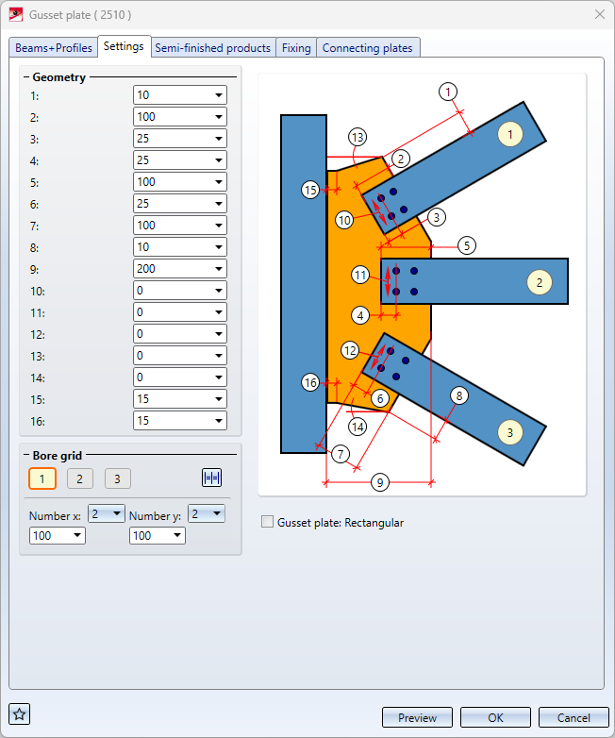The image size is (615, 738).
Task: Click beam marker 2 in the diagram
Action: point(540,282)
